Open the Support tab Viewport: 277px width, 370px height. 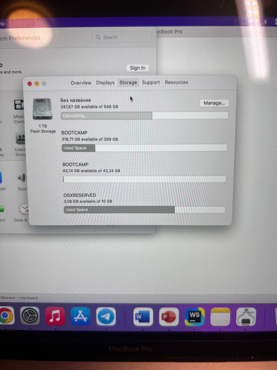pyautogui.click(x=151, y=82)
